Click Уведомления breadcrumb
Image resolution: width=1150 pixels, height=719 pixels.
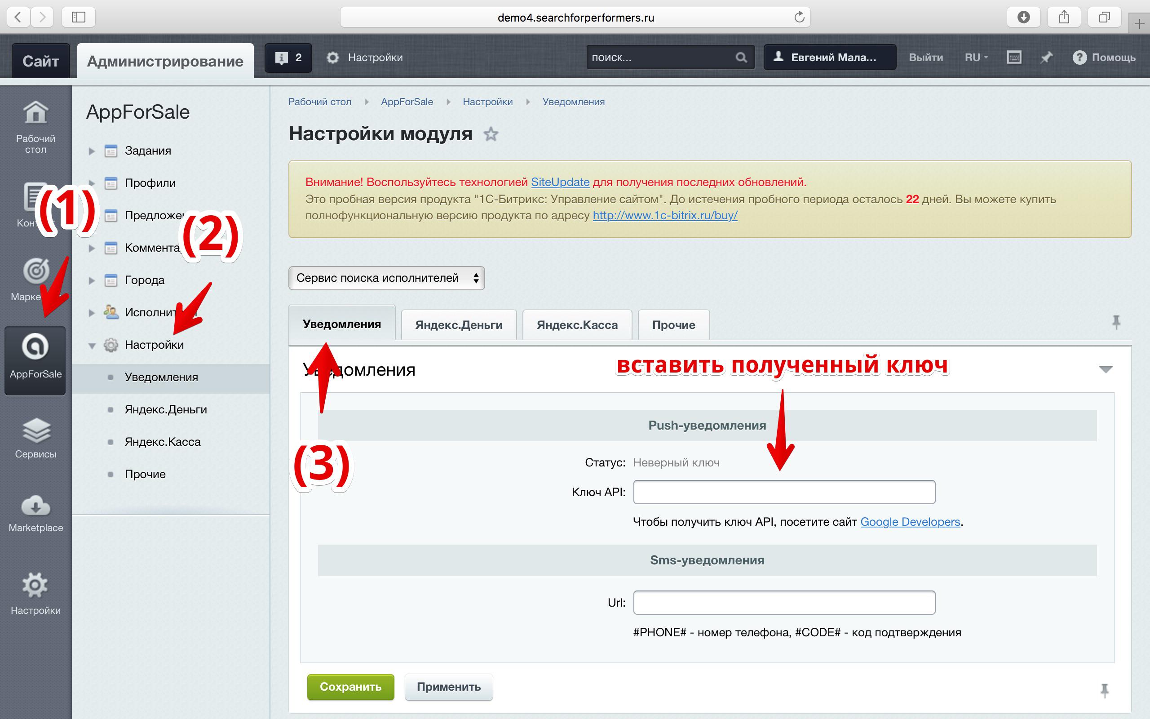pos(574,102)
